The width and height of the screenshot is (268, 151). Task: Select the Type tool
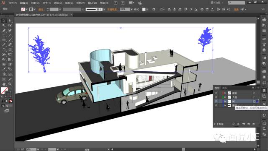pyautogui.click(x=4, y=35)
